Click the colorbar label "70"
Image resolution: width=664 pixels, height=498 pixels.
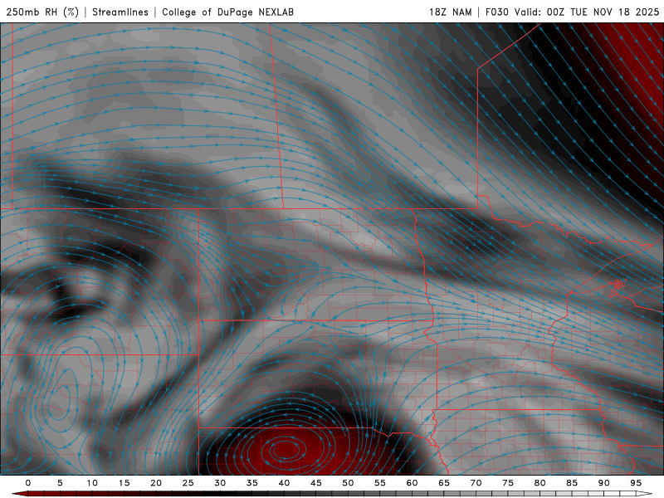point(476,483)
